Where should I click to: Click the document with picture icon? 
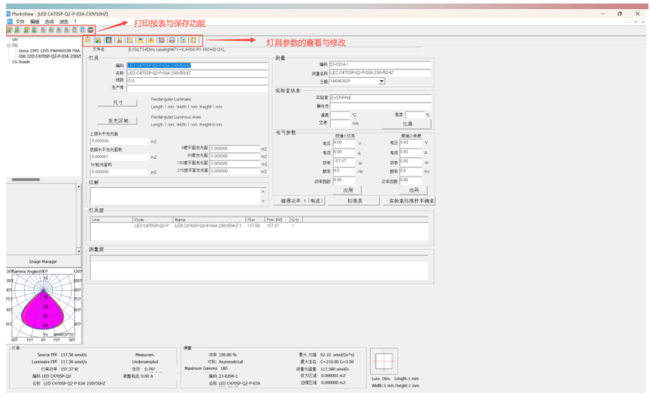[x=183, y=40]
